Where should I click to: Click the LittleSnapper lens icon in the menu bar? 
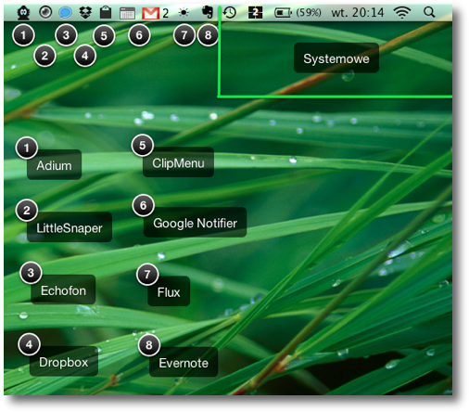coord(45,13)
